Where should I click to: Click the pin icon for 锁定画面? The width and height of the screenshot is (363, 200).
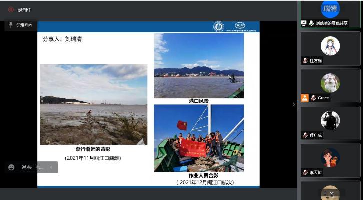pos(10,24)
